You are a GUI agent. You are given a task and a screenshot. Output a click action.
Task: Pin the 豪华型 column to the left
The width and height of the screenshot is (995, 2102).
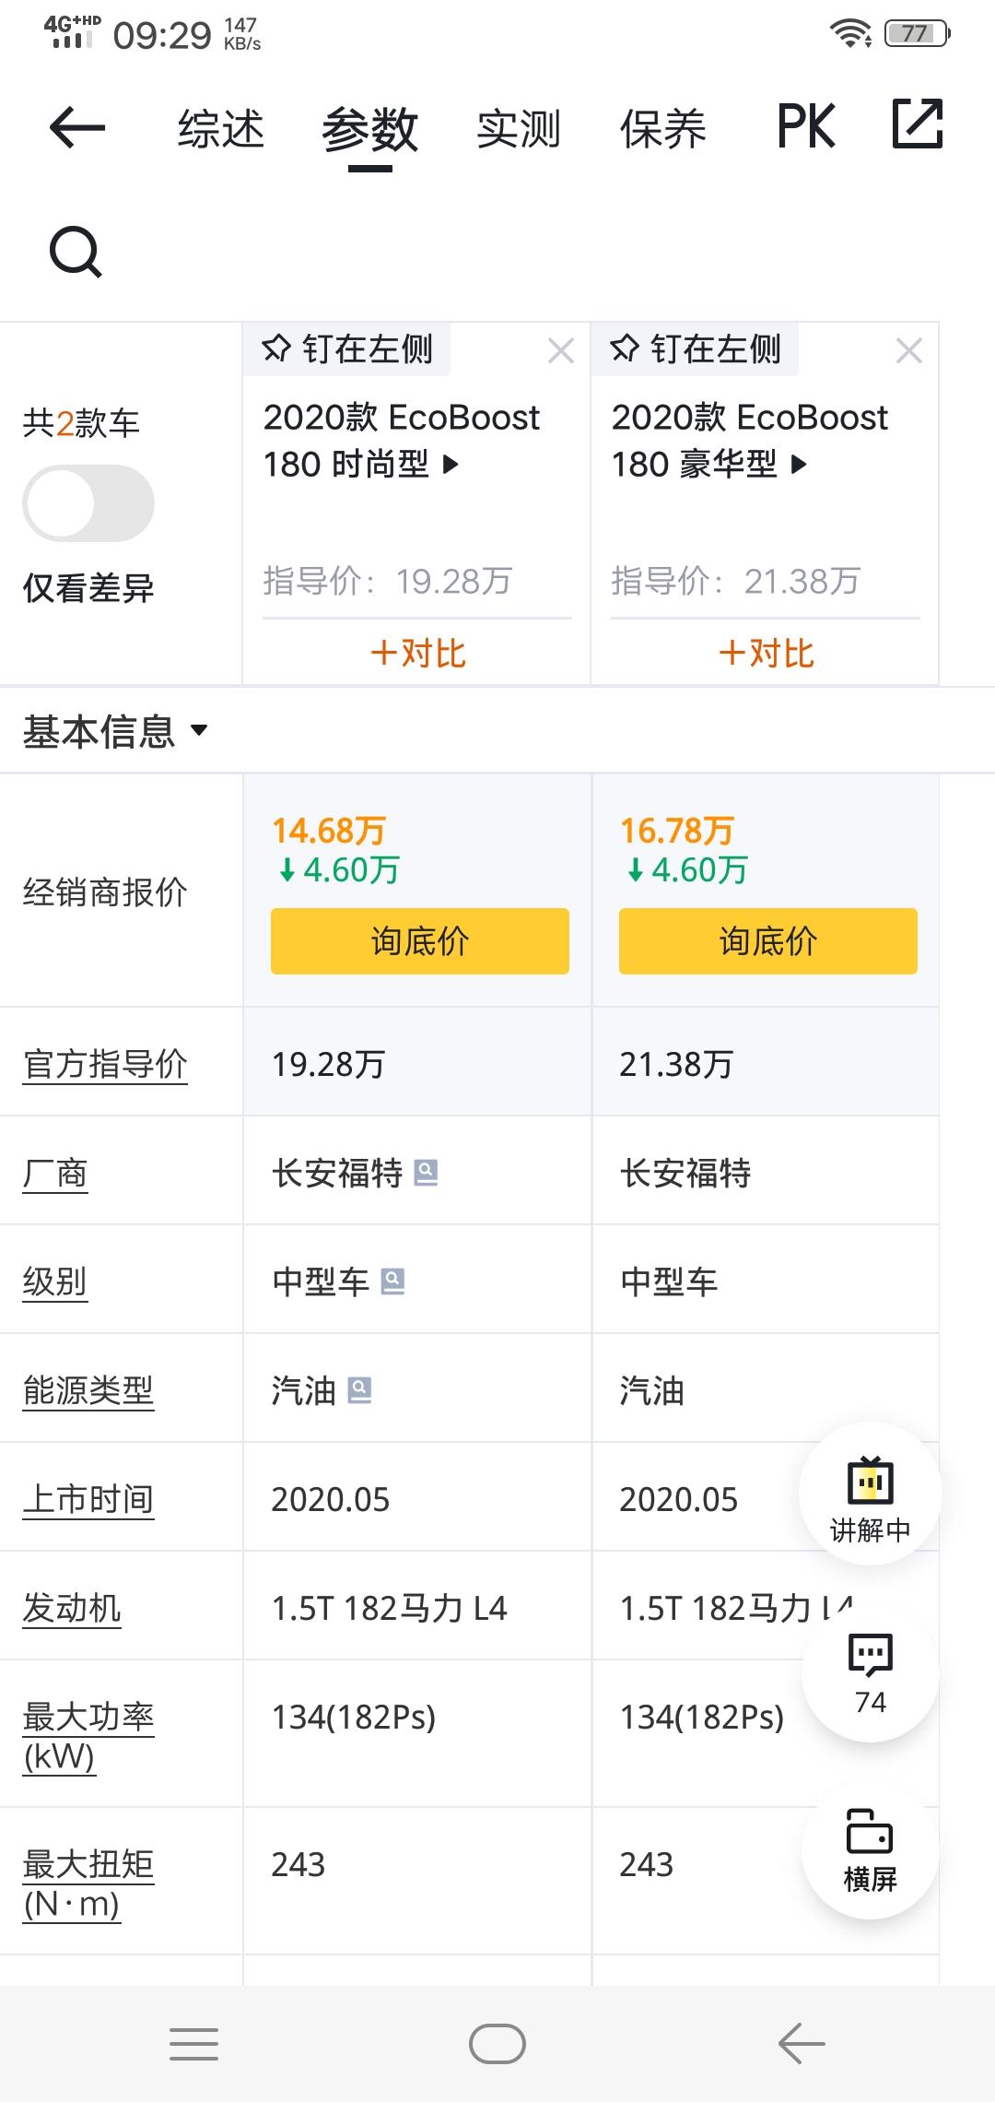[696, 349]
